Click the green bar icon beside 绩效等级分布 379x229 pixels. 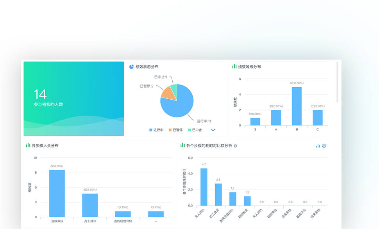pos(234,67)
